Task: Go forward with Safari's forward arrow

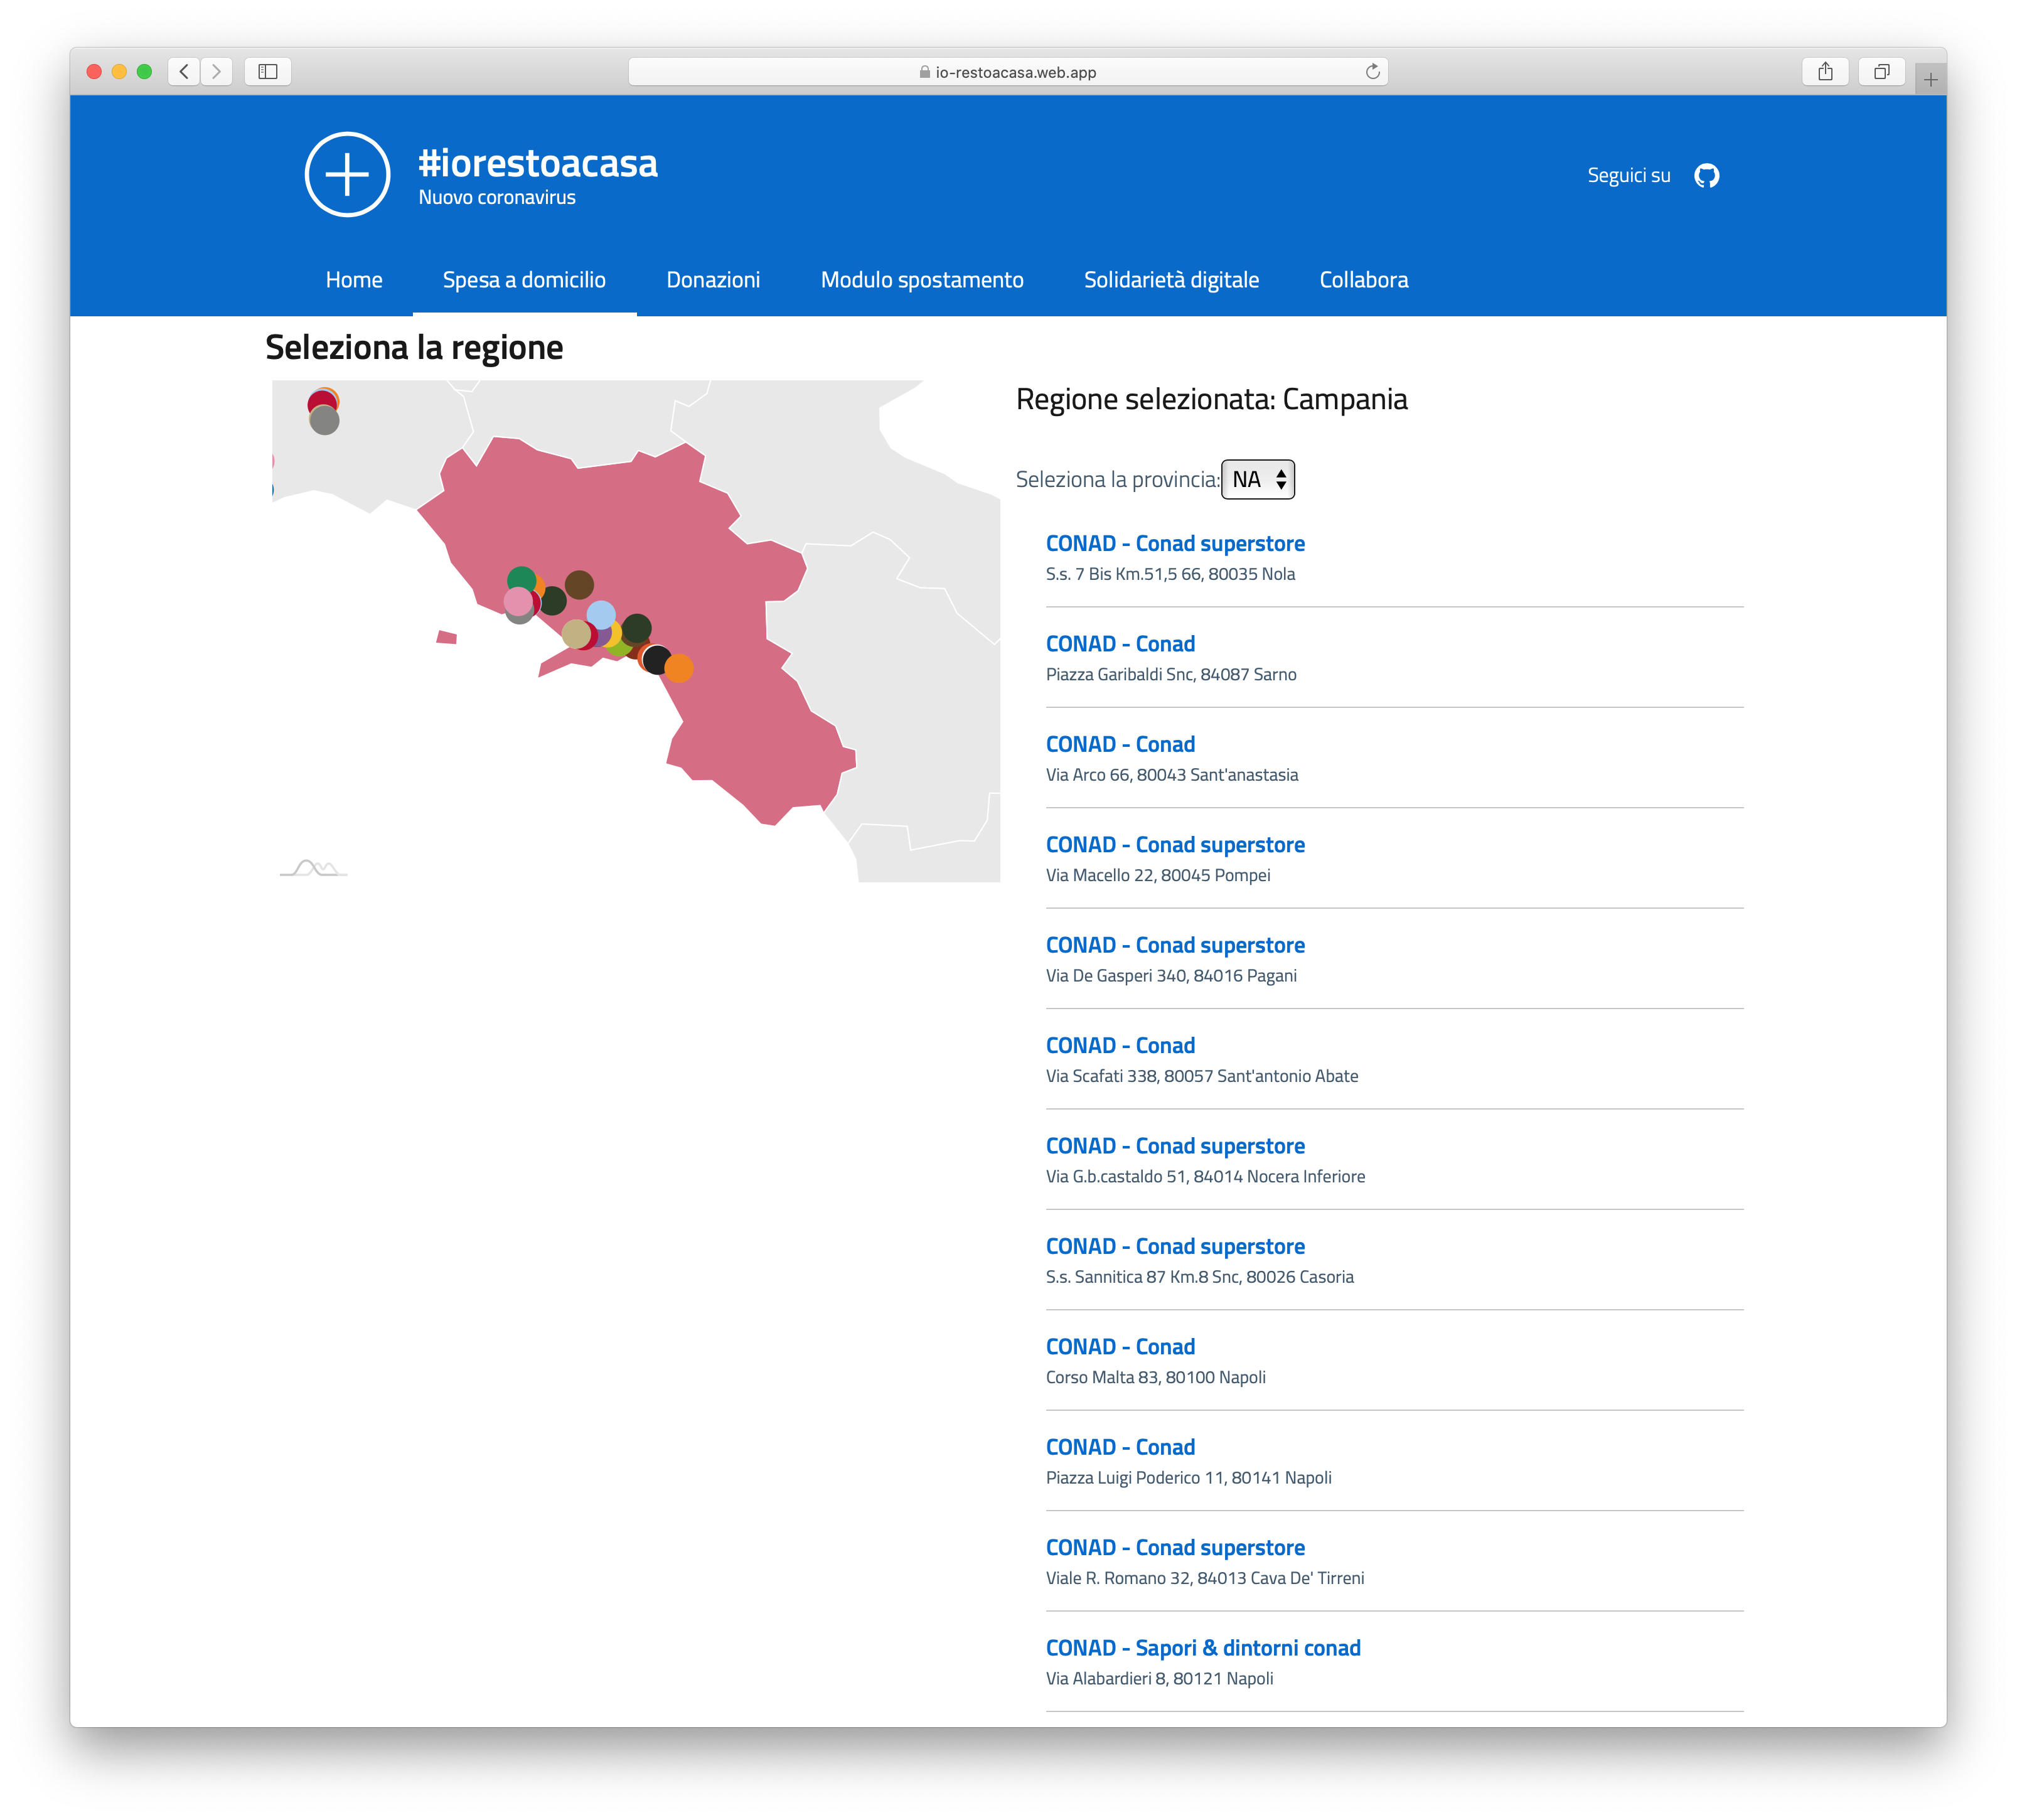Action: coord(216,71)
